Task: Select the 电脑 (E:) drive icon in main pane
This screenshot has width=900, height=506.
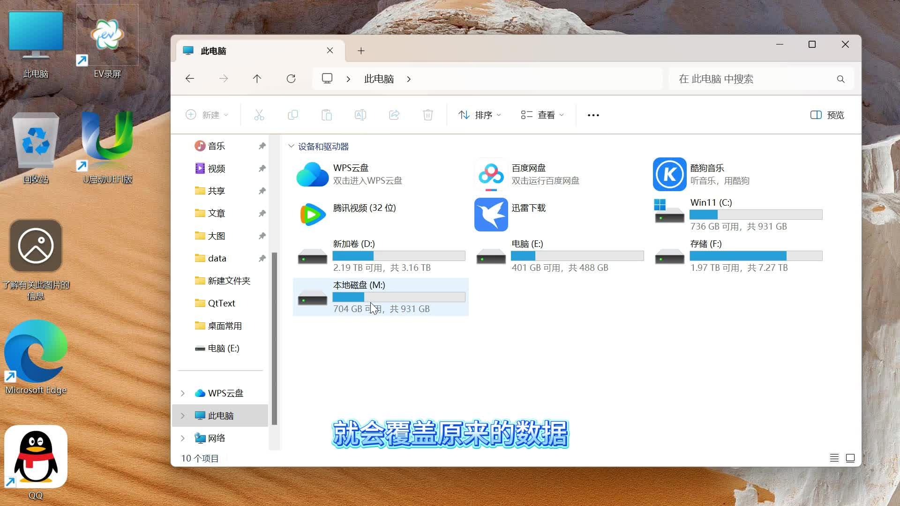Action: point(491,257)
